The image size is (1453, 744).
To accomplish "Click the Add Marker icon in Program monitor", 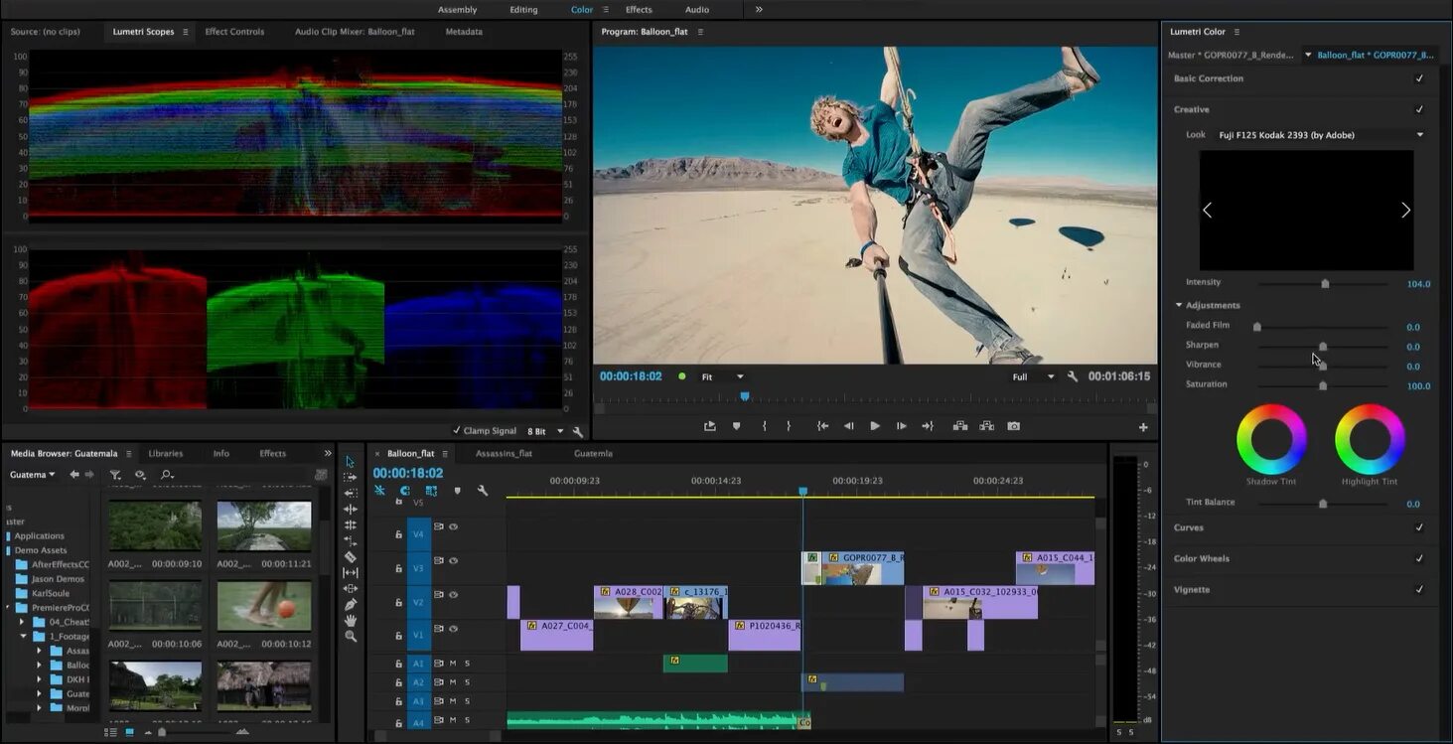I will point(736,426).
